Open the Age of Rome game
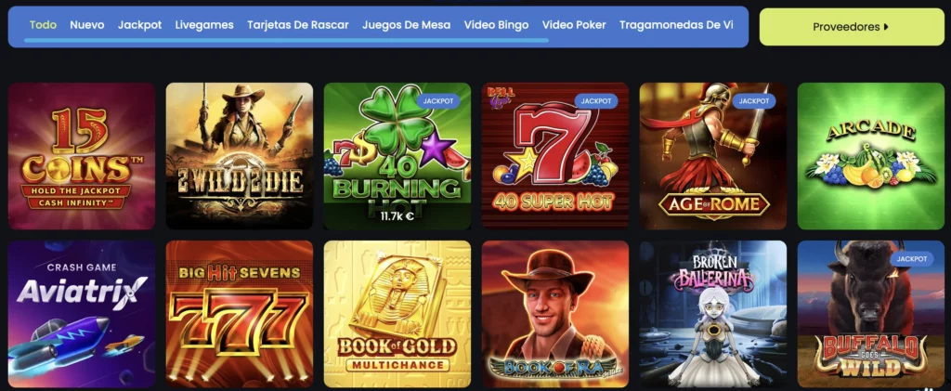 [x=713, y=156]
